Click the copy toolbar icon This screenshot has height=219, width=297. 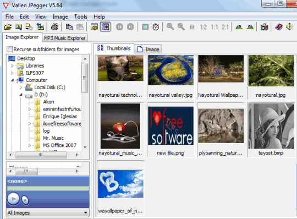click(69, 27)
